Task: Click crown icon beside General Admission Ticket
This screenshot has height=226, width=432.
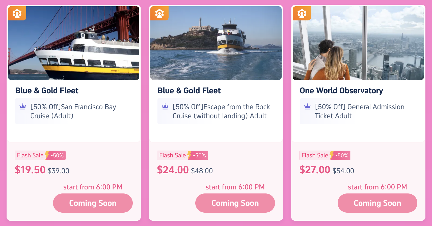Action: point(307,107)
